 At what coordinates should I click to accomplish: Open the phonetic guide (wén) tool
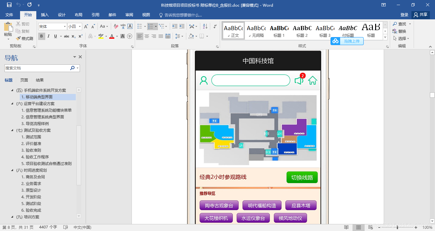coord(123,27)
